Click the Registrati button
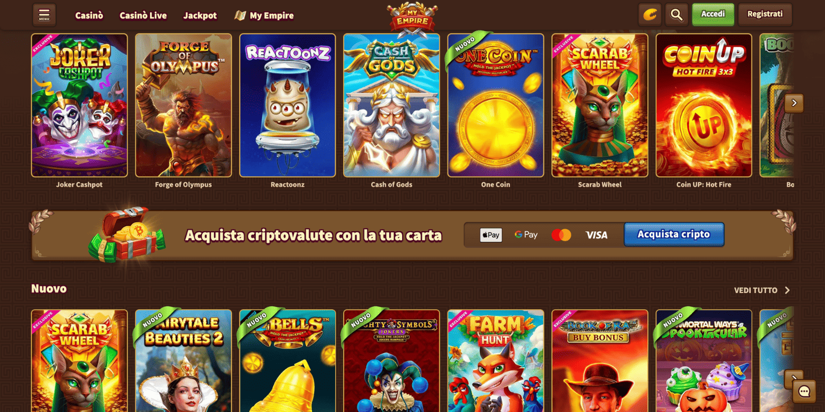825x412 pixels. click(x=765, y=14)
